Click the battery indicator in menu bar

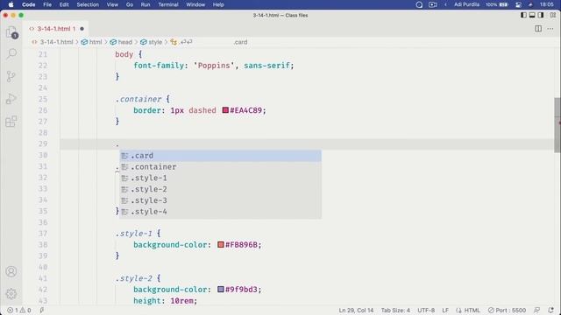(497, 4)
